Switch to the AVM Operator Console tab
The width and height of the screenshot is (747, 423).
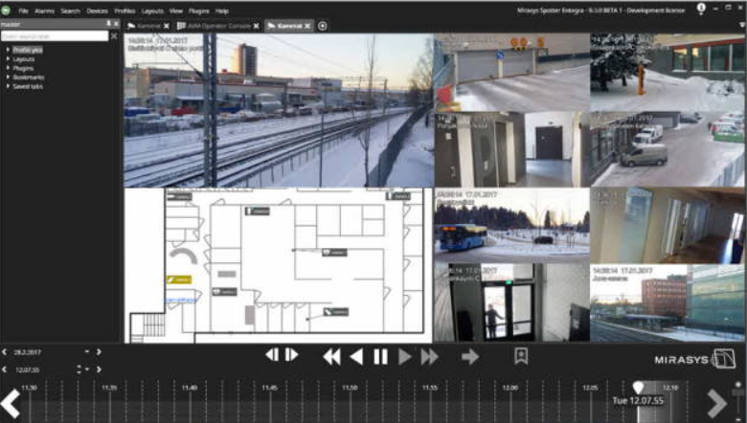pos(216,26)
